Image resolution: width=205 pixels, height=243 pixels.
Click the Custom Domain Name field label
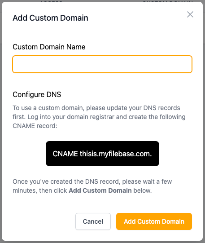tap(49, 47)
